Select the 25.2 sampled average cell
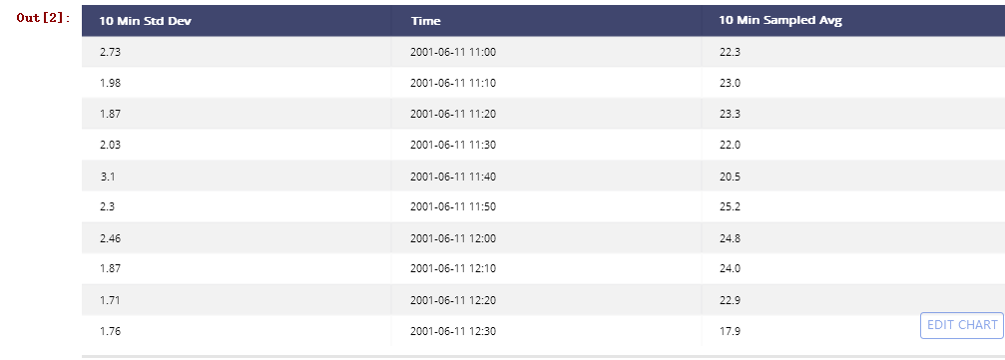1005x360 pixels. pos(730,206)
